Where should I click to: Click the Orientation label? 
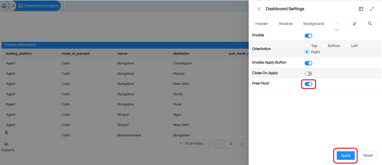261,49
